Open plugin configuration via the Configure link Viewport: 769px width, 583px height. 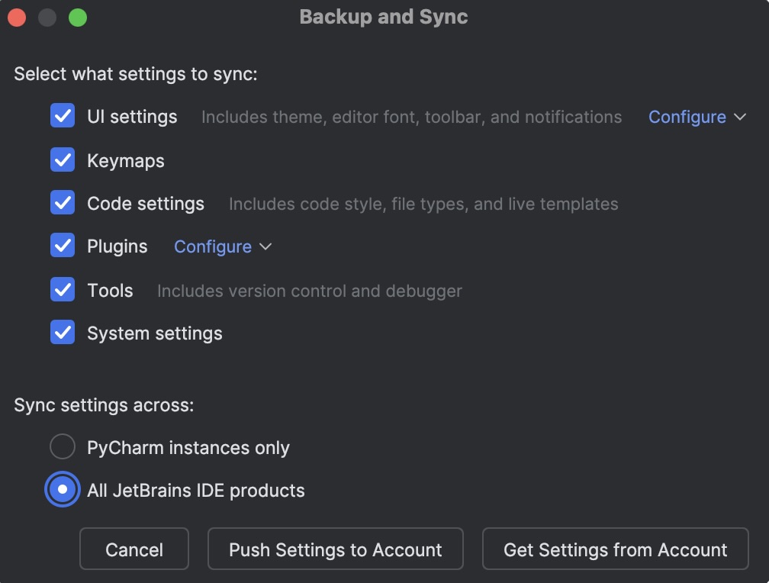pos(212,246)
